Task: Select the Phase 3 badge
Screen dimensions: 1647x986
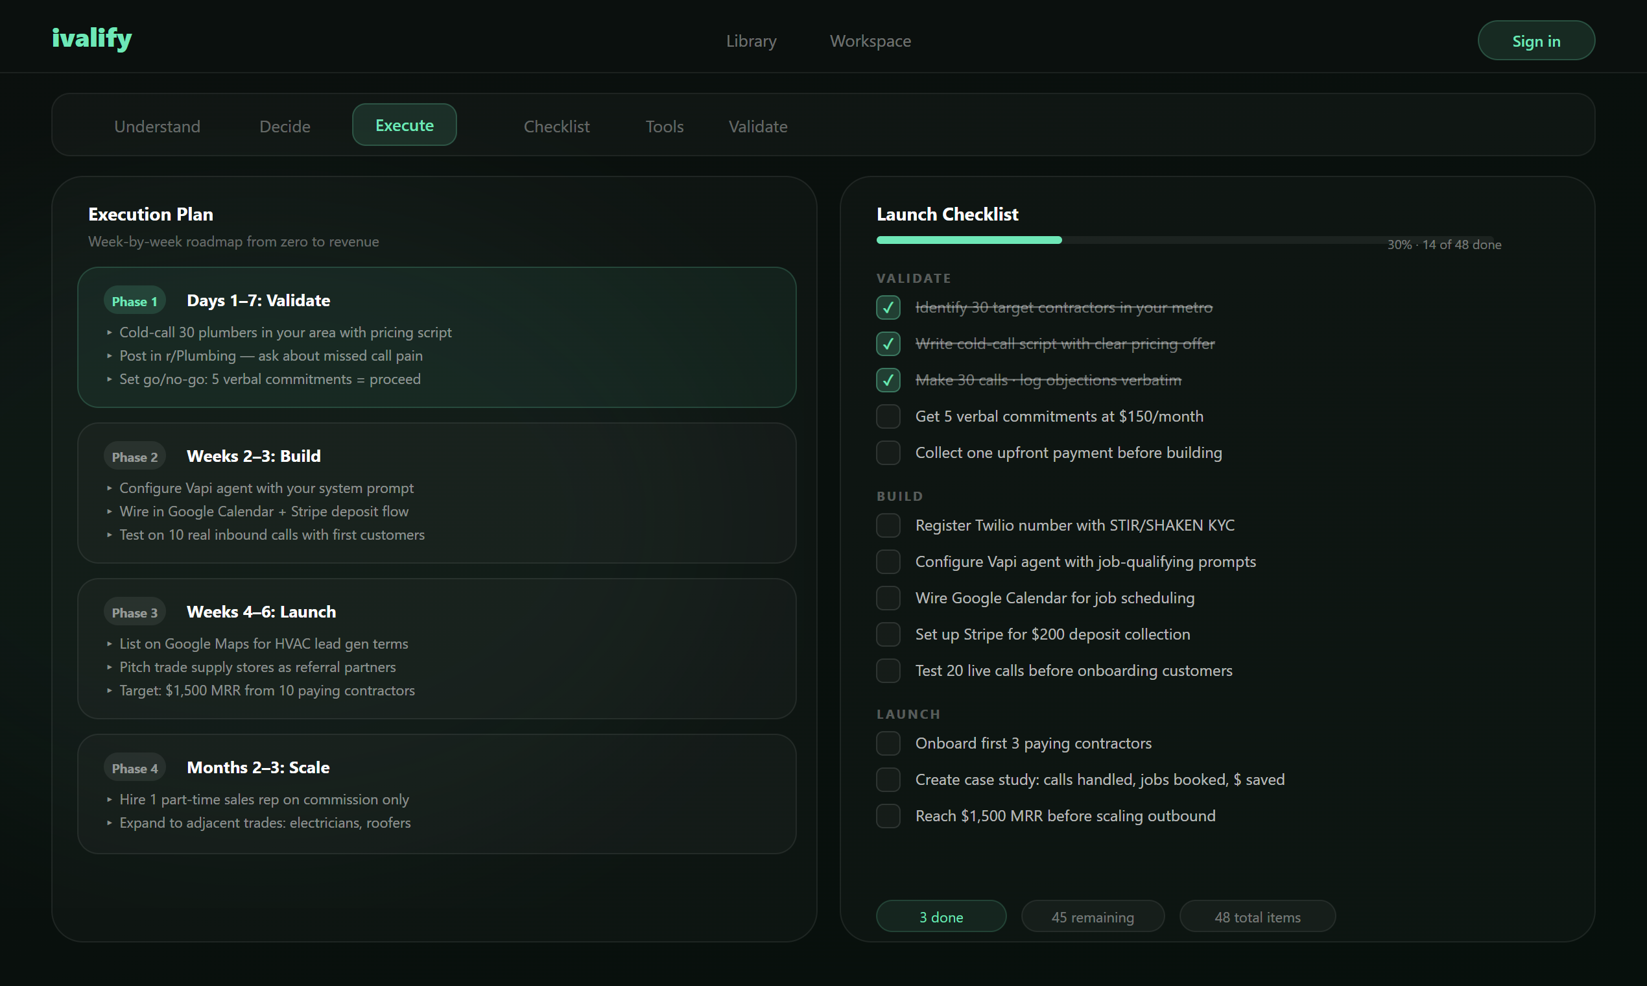Action: (135, 612)
